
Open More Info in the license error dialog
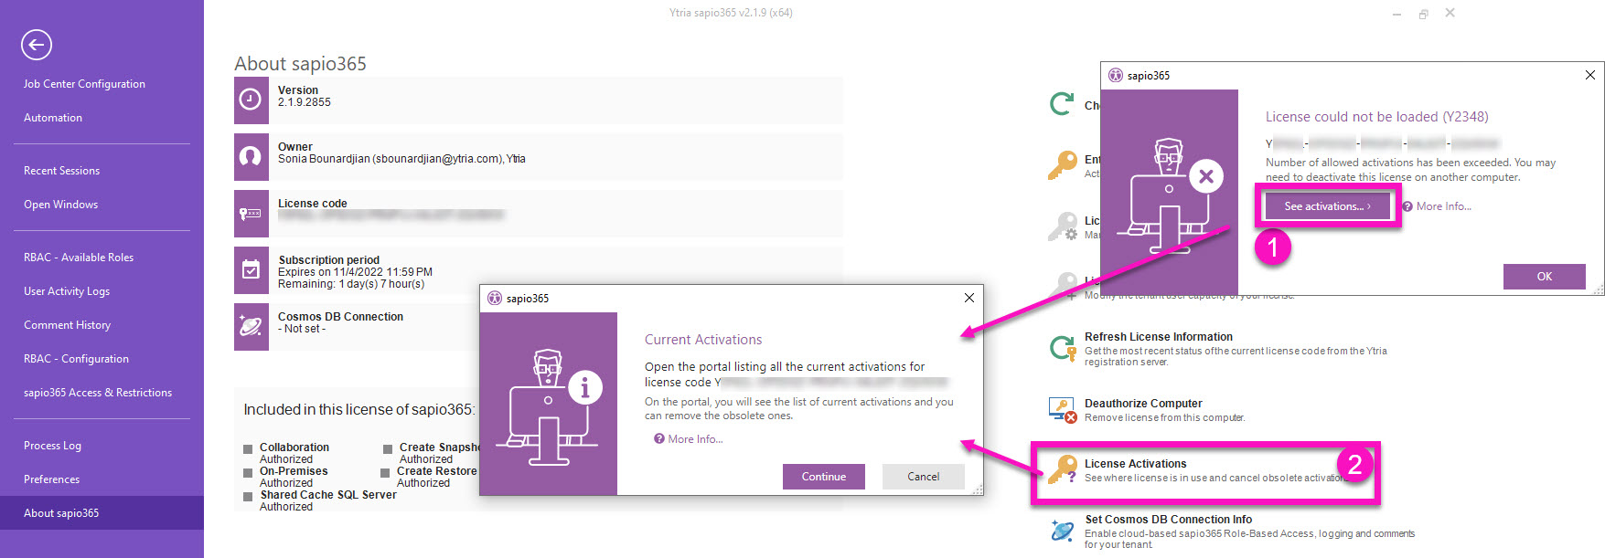tap(1437, 206)
